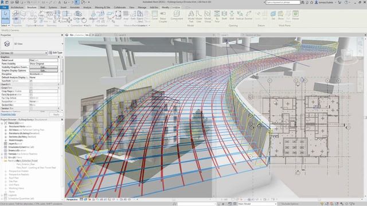Expand the Structural Plans tree node

tap(6, 126)
